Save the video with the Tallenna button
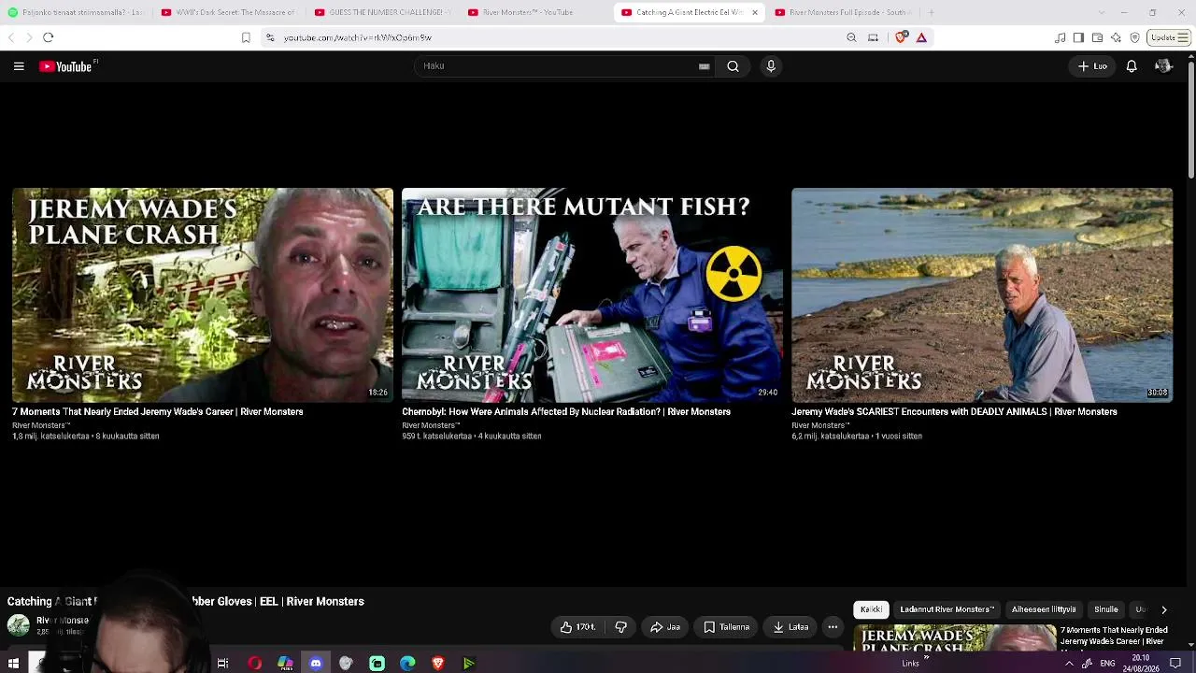1196x673 pixels. [726, 627]
